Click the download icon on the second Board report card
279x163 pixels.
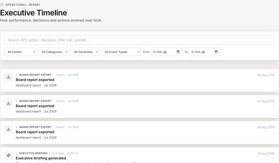click(x=8, y=103)
